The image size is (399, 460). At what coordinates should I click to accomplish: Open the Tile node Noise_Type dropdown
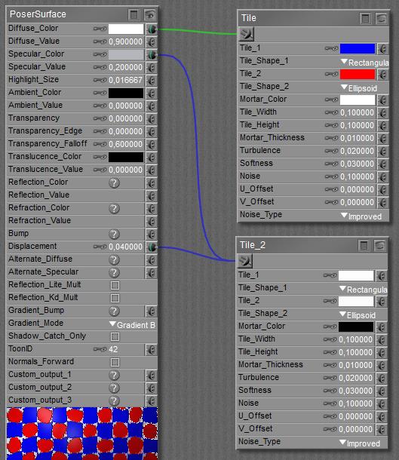coord(361,216)
